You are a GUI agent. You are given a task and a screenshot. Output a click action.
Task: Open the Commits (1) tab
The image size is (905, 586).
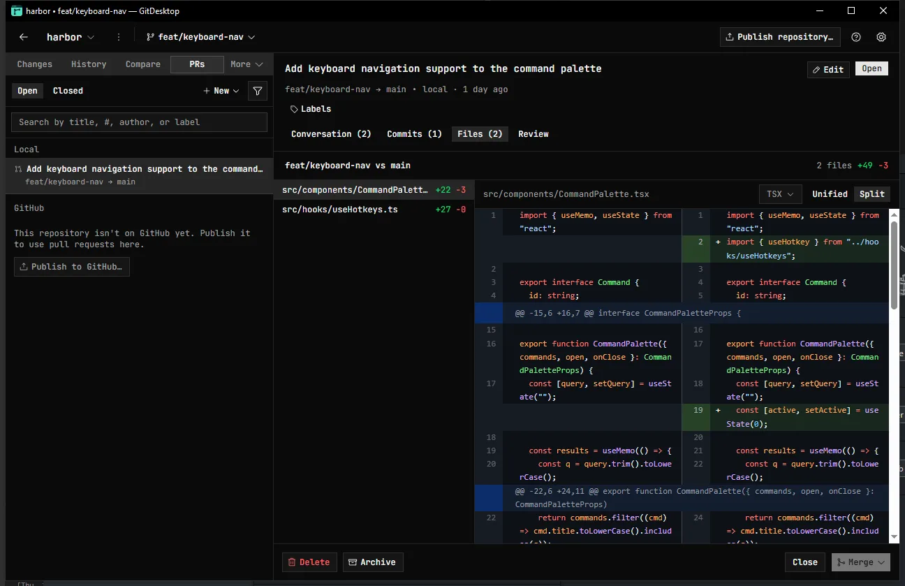point(415,134)
